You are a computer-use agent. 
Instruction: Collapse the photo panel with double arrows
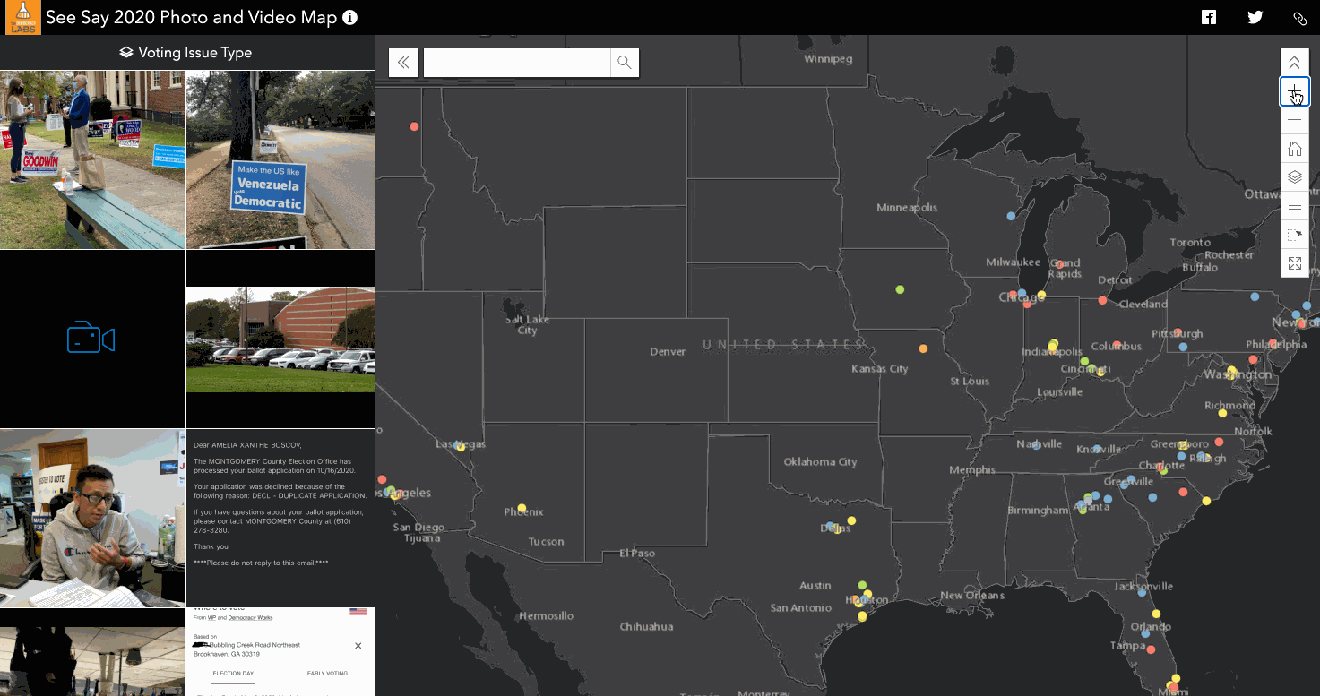(403, 62)
